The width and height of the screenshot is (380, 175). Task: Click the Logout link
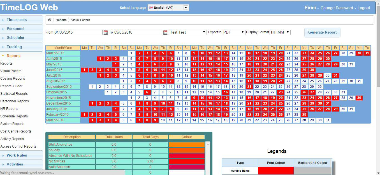(363, 8)
